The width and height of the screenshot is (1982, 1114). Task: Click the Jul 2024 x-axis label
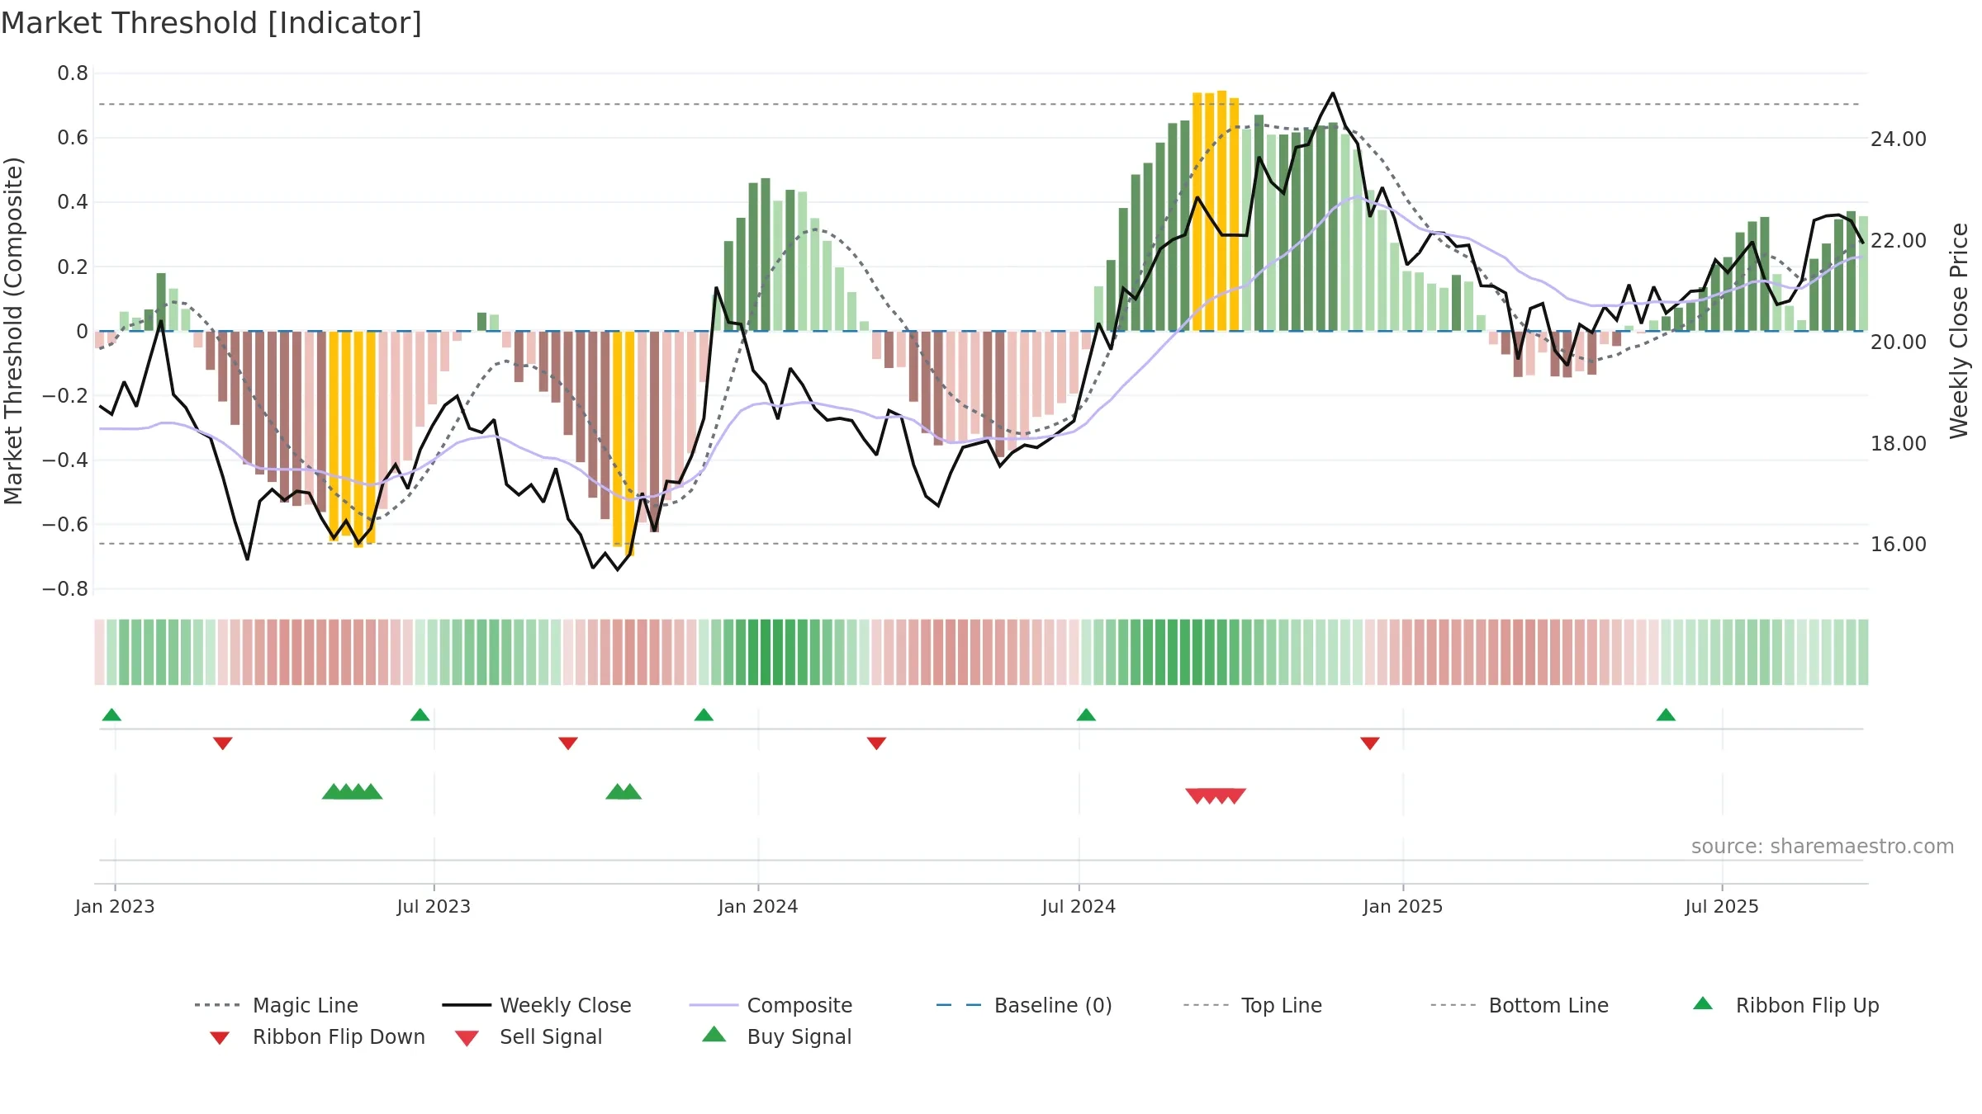coord(1079,906)
